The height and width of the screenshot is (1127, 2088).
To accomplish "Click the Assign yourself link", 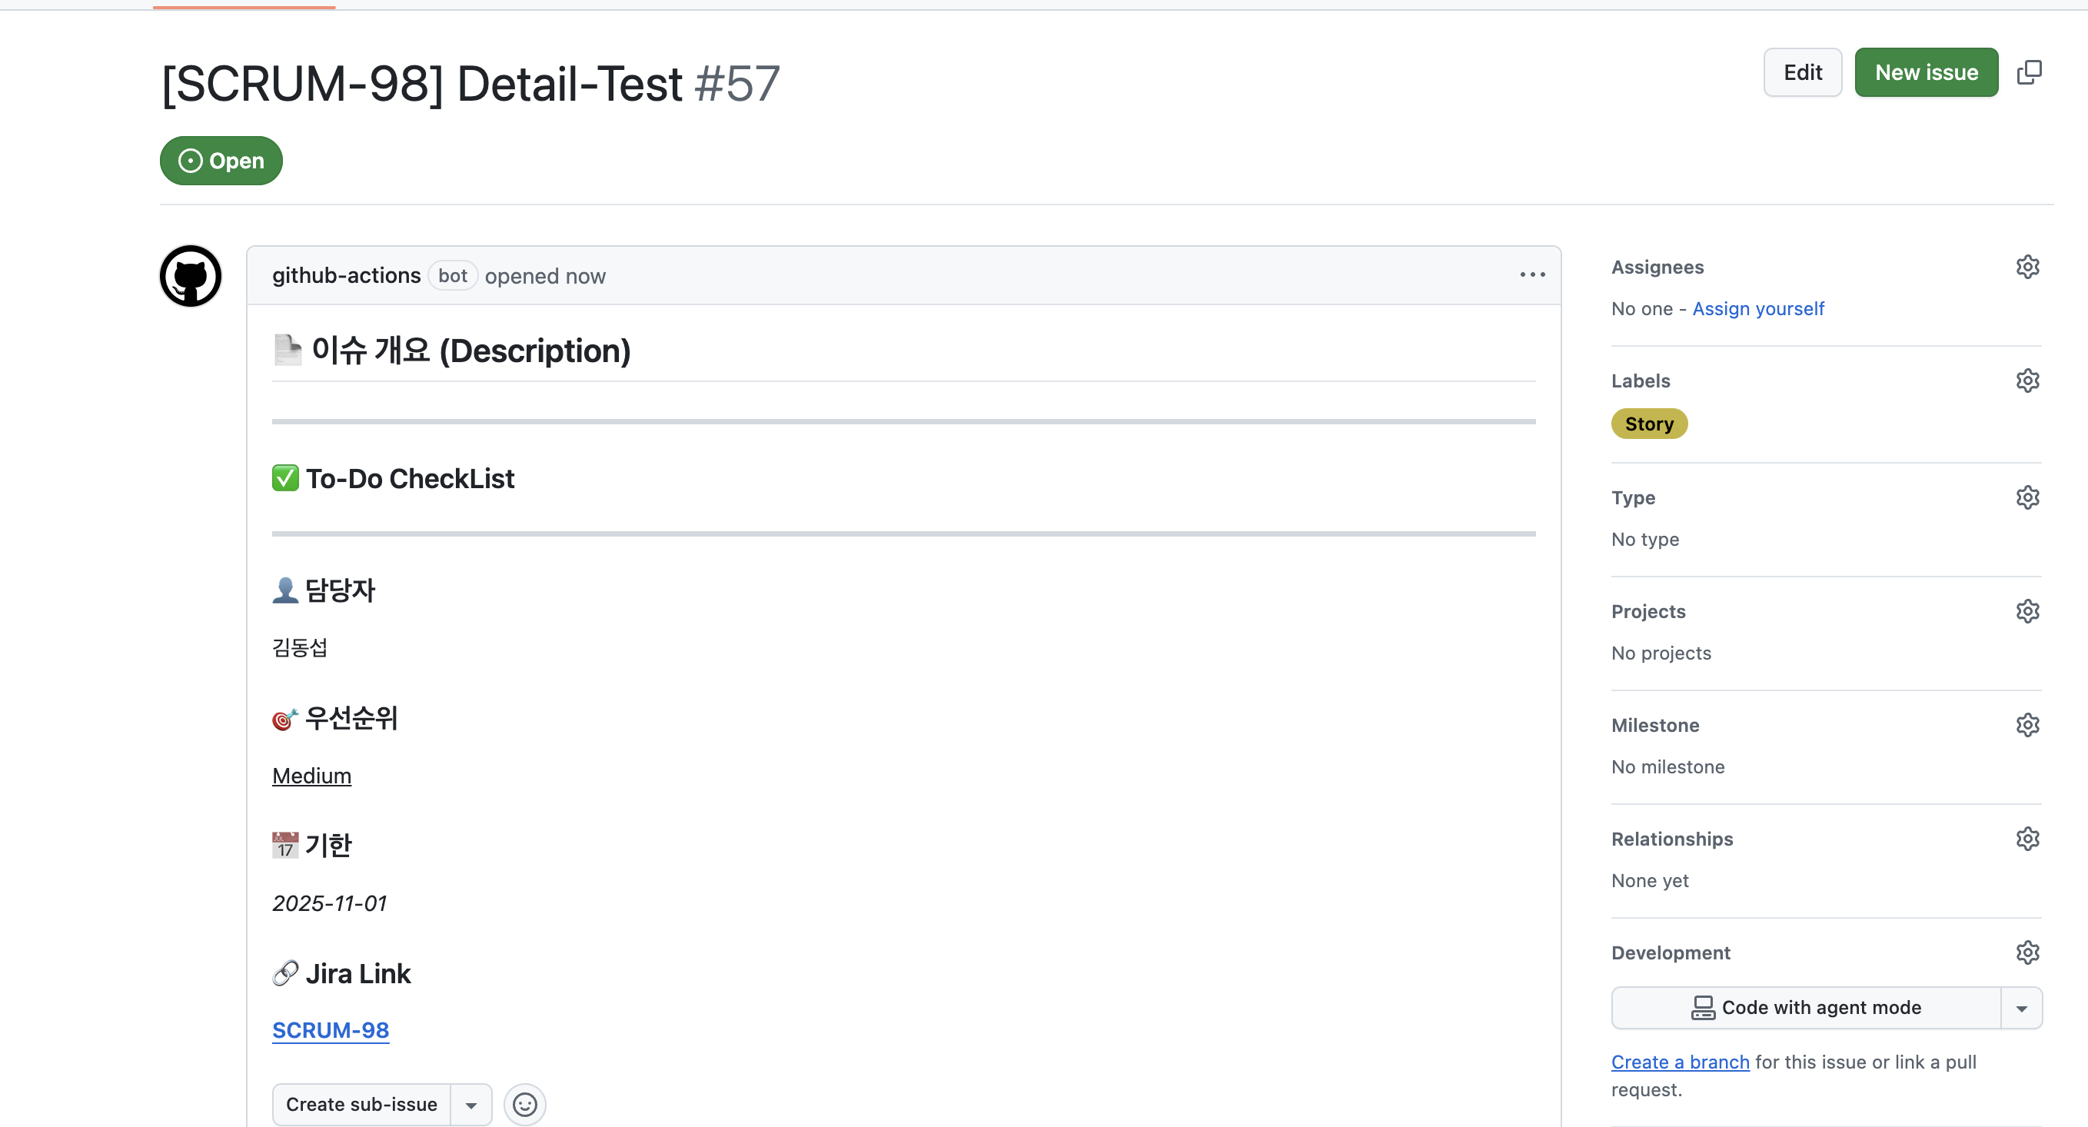I will (1757, 308).
